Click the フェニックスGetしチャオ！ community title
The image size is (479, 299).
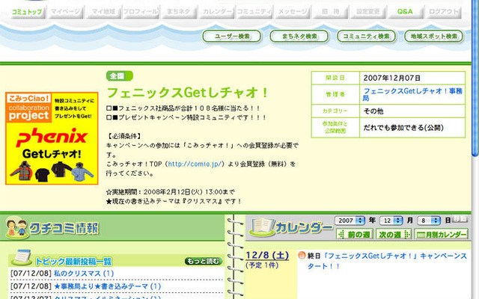coord(188,93)
